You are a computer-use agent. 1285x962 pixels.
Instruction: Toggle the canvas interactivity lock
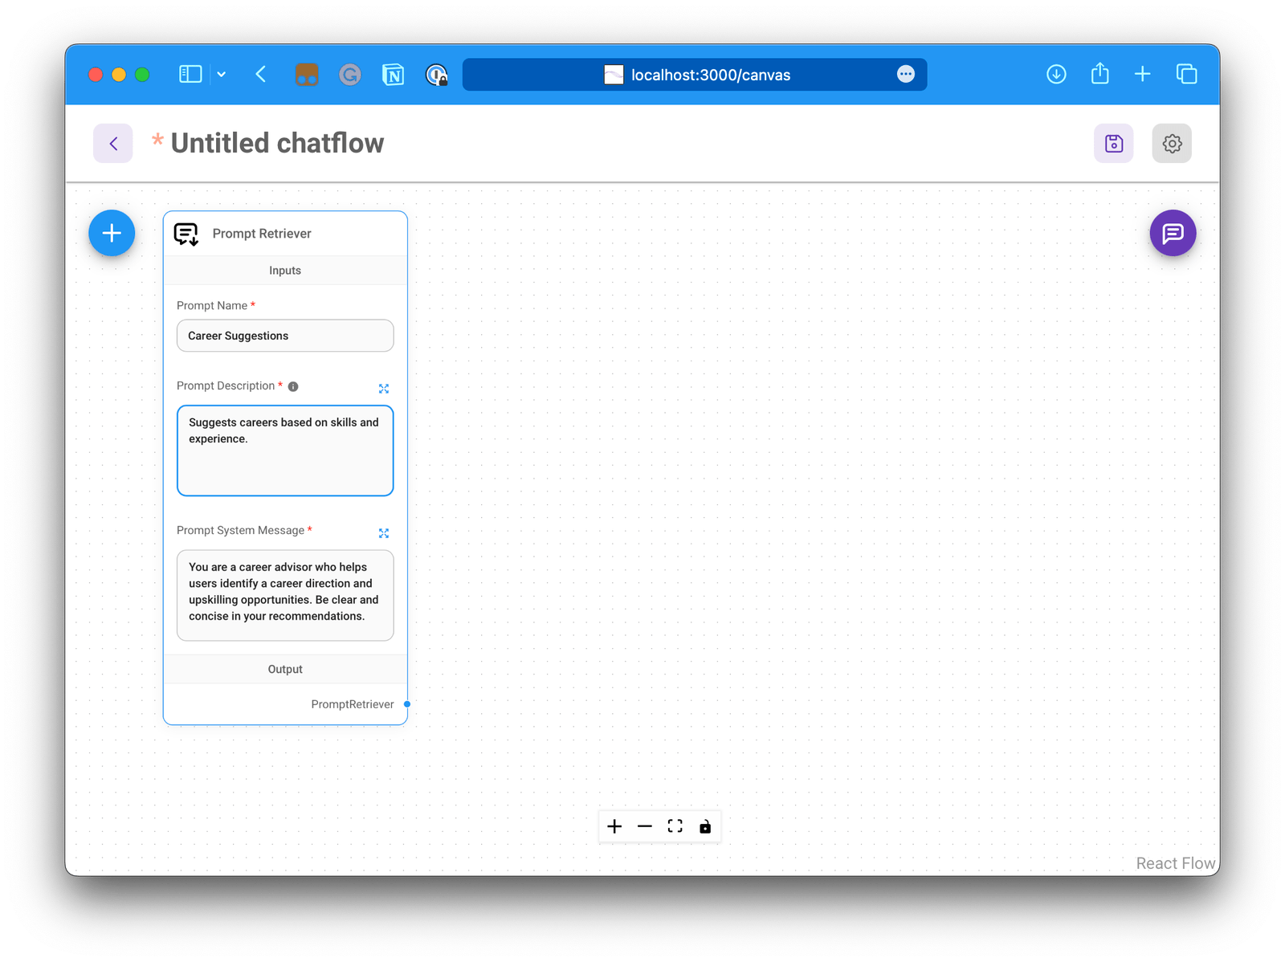point(705,826)
